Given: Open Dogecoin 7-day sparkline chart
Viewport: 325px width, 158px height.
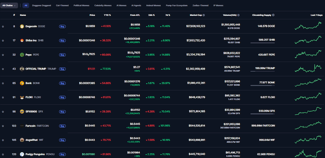Looking at the screenshot, I should click(308, 26).
